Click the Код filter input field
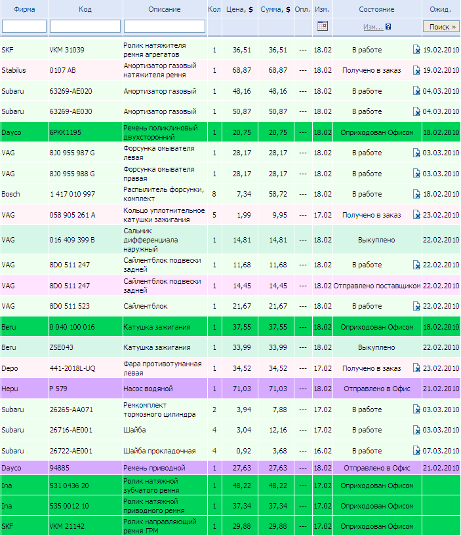The image size is (461, 536). [85, 26]
